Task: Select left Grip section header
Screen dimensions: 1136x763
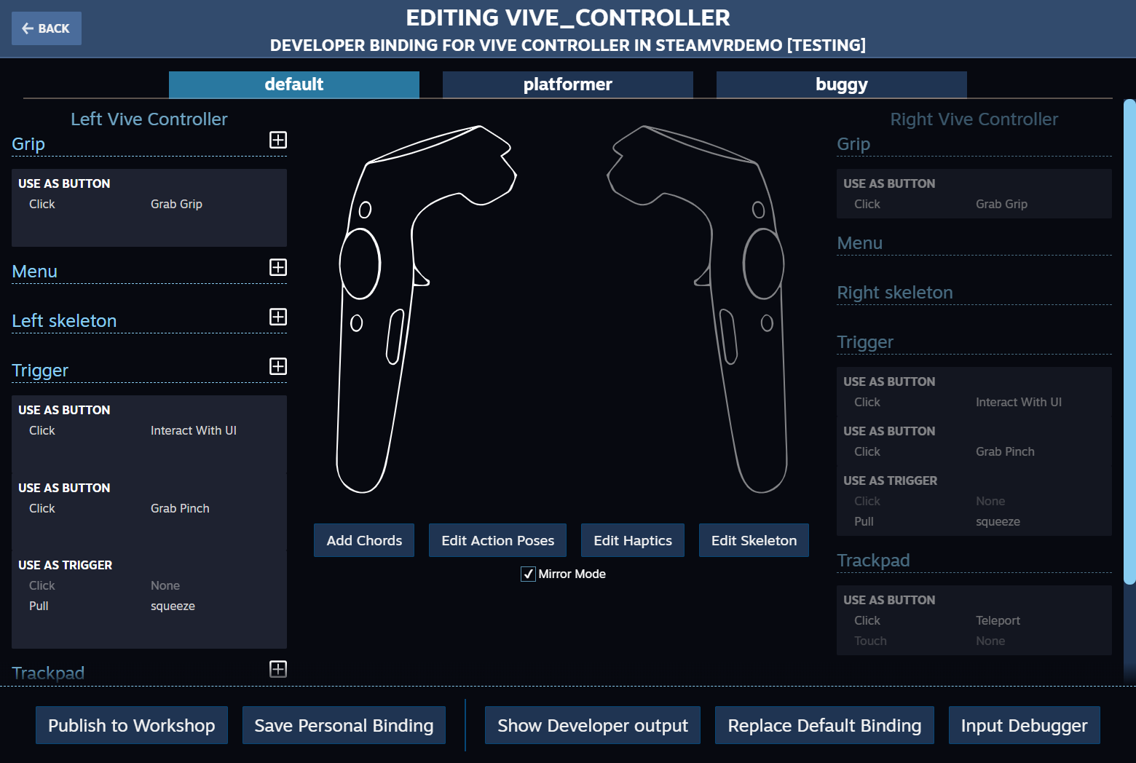Action: 28,143
